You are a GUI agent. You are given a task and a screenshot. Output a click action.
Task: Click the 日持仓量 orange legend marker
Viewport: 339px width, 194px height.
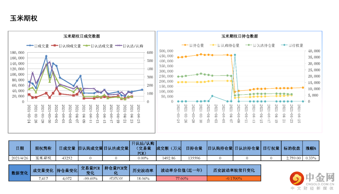[x=185, y=45]
